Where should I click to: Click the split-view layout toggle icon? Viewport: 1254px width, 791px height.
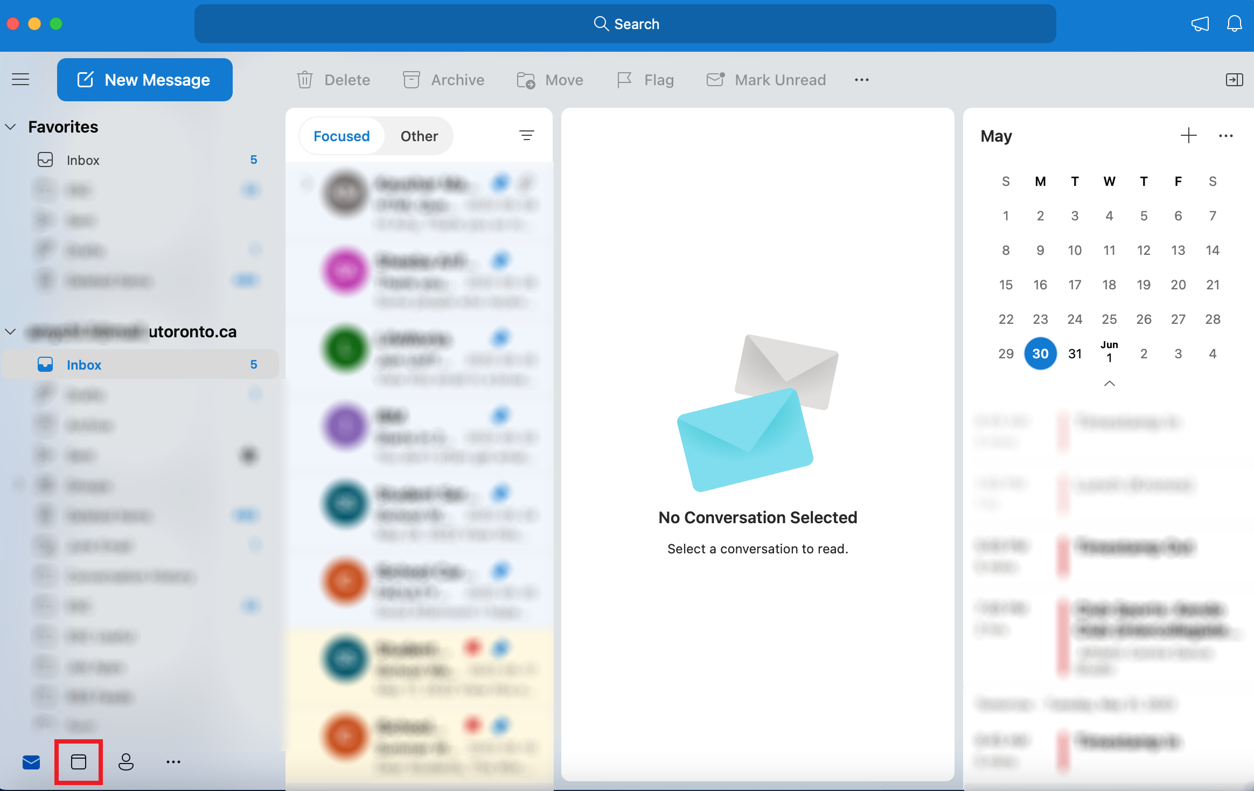(x=1234, y=79)
